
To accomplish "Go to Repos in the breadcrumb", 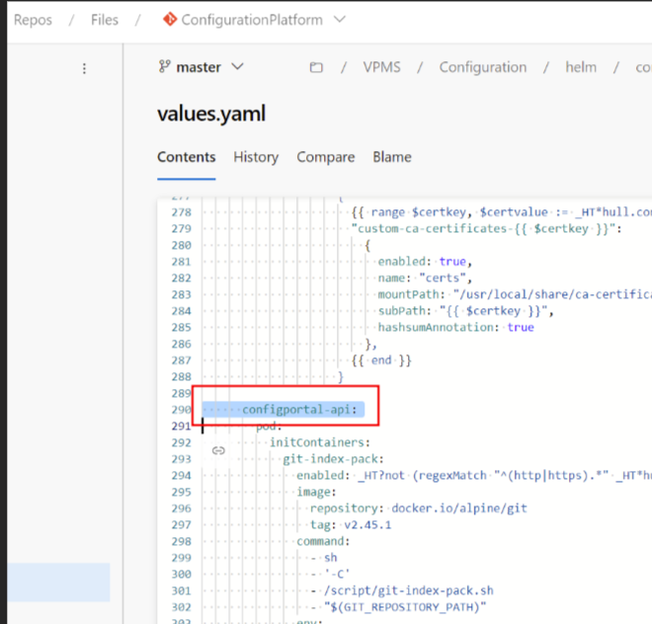I will click(33, 19).
